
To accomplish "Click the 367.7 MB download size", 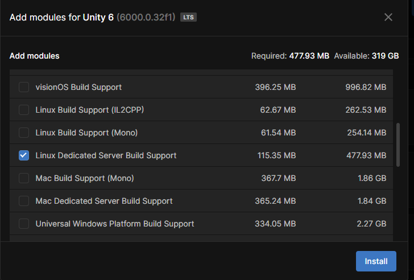I will (x=279, y=178).
